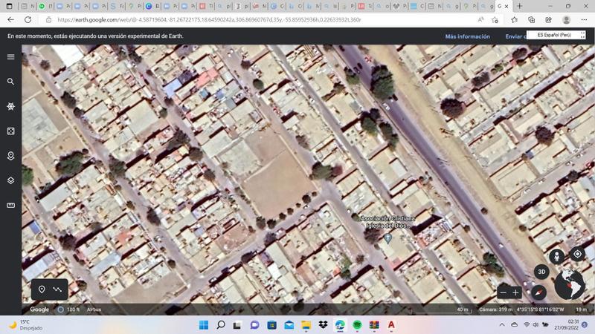
Task: Open the Windows Start menu
Action: pyautogui.click(x=204, y=325)
